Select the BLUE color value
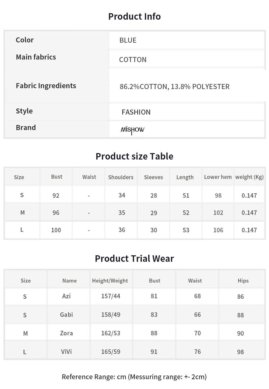 click(128, 40)
